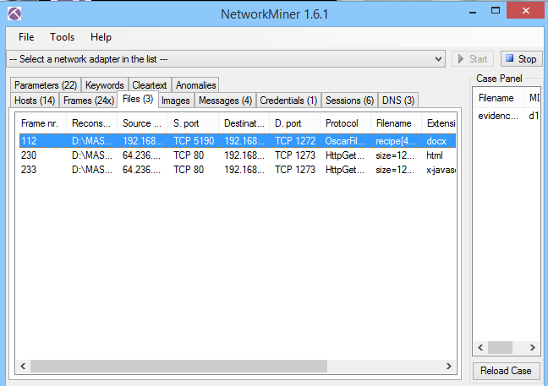Open the File menu
548x386 pixels.
coord(26,37)
